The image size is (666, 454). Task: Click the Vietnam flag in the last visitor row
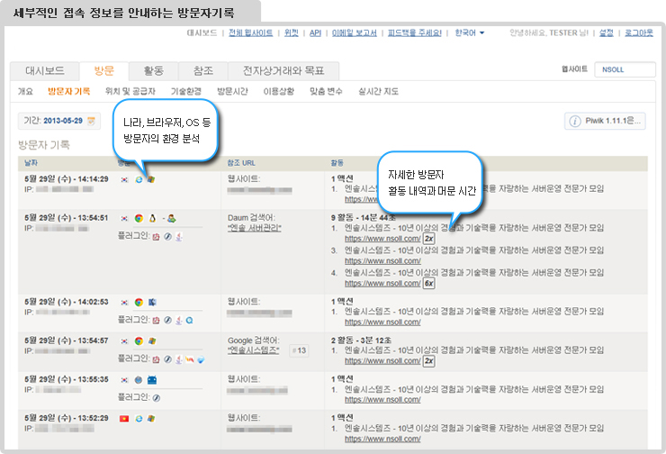[124, 418]
